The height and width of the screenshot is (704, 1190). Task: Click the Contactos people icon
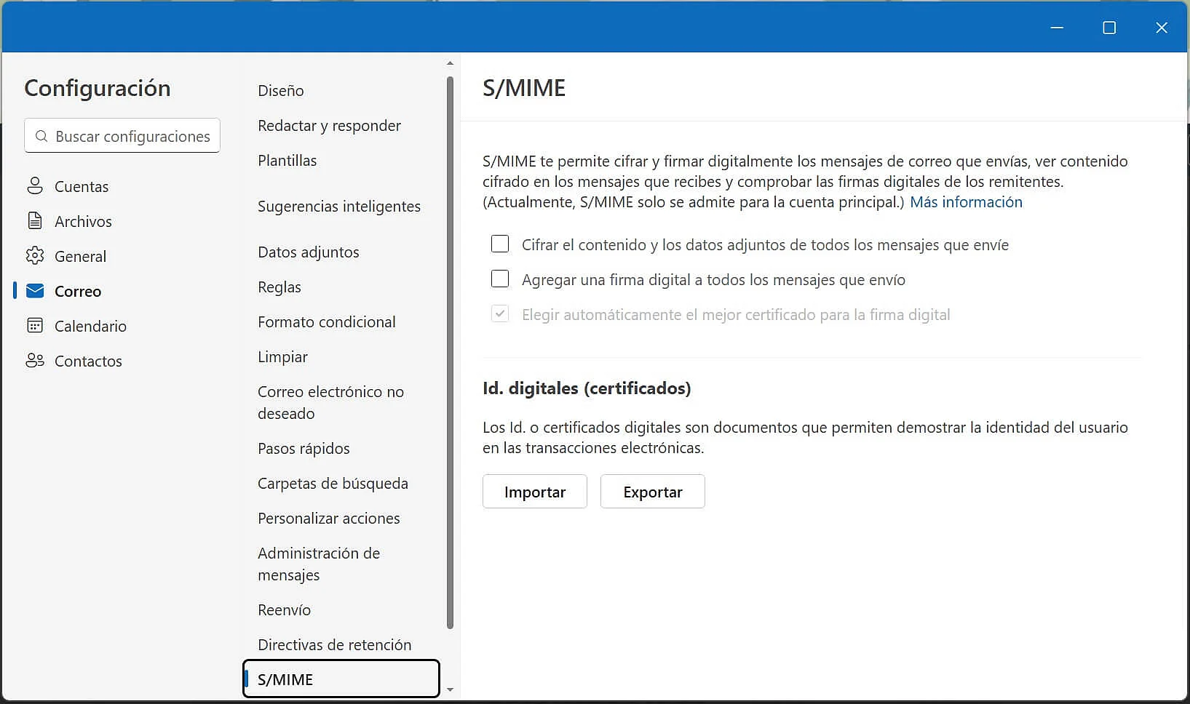click(35, 361)
